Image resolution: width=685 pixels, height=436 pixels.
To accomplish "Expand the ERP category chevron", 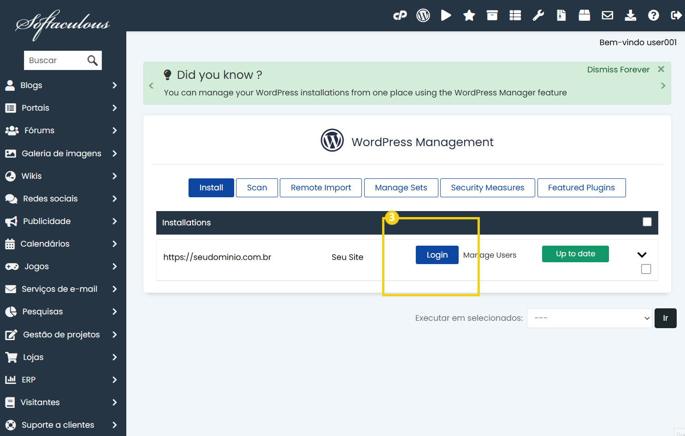I will (x=115, y=380).
